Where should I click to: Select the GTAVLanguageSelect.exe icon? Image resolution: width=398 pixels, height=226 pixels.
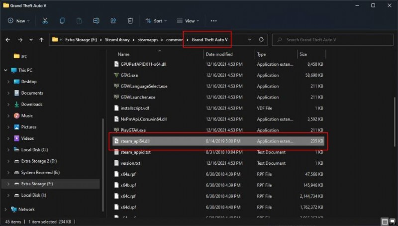pos(116,86)
